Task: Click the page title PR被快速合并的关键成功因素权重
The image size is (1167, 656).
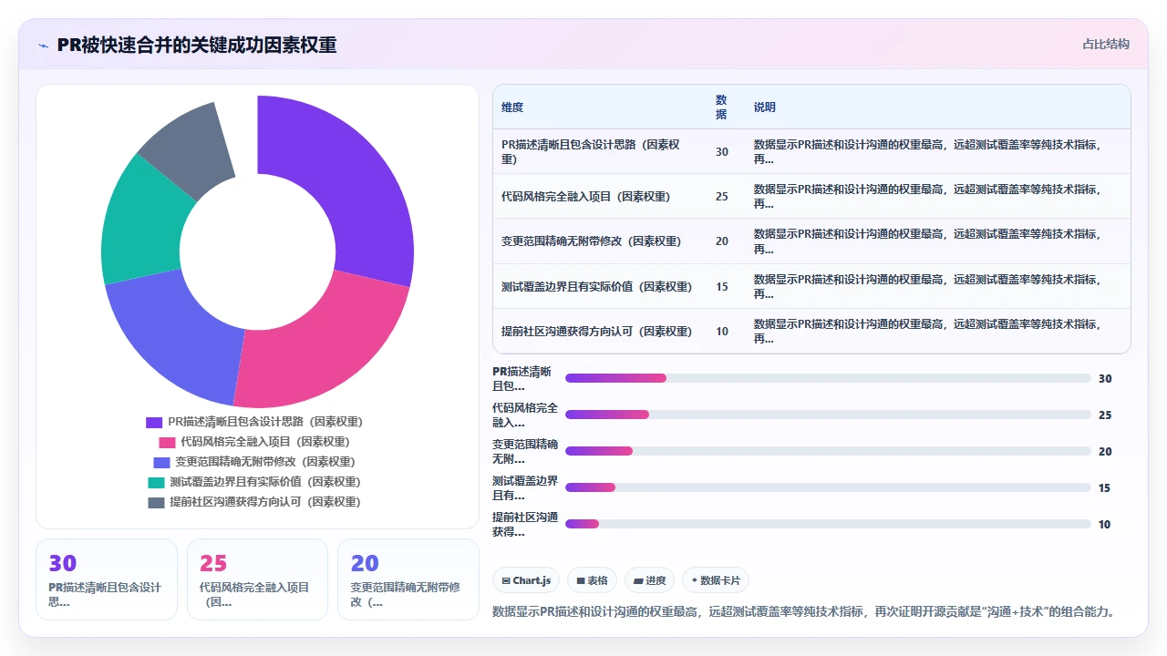Action: (x=197, y=45)
